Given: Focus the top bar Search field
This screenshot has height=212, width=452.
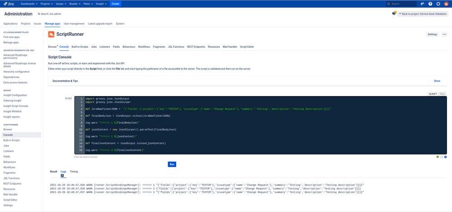Looking at the screenshot, I should 401,4.
